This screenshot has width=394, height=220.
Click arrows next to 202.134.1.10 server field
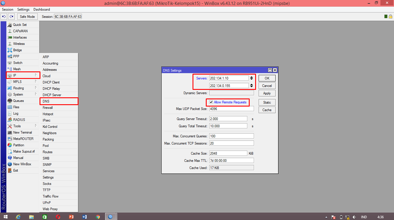pos(251,78)
